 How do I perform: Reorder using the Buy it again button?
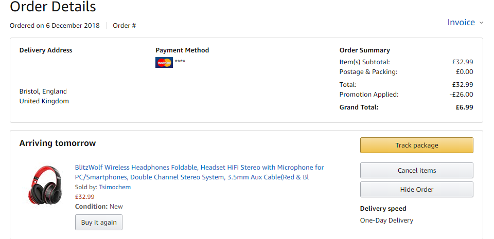tap(99, 223)
